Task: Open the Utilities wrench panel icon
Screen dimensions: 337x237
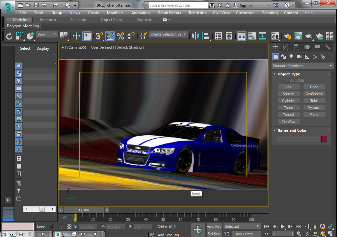Action: point(327,47)
